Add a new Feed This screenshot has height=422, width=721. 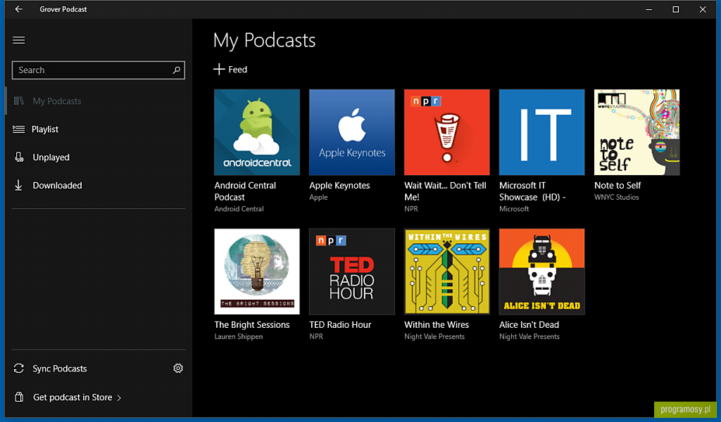(230, 70)
